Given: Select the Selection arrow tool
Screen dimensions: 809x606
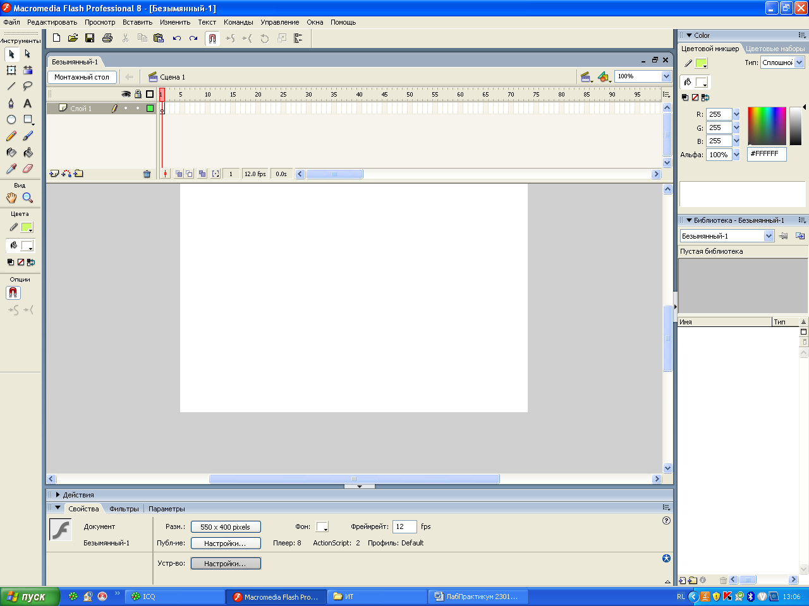Looking at the screenshot, I should point(11,54).
